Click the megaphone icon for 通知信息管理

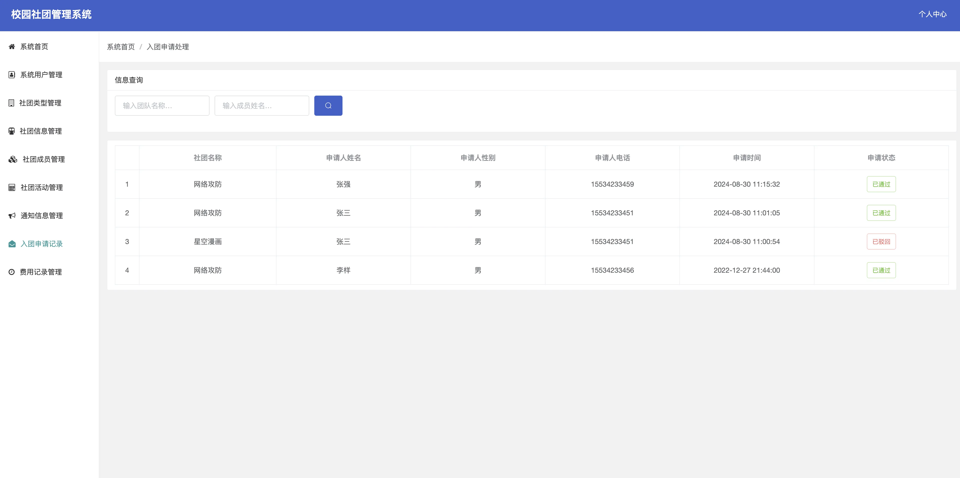pyautogui.click(x=12, y=216)
